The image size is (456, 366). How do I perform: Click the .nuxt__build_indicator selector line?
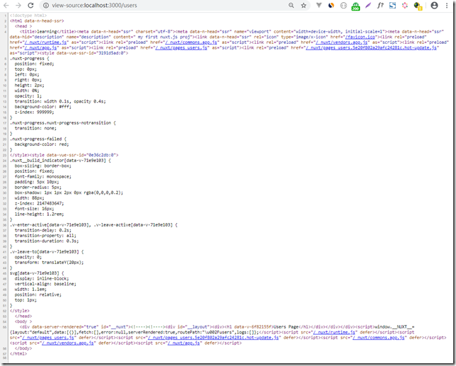(x=60, y=161)
